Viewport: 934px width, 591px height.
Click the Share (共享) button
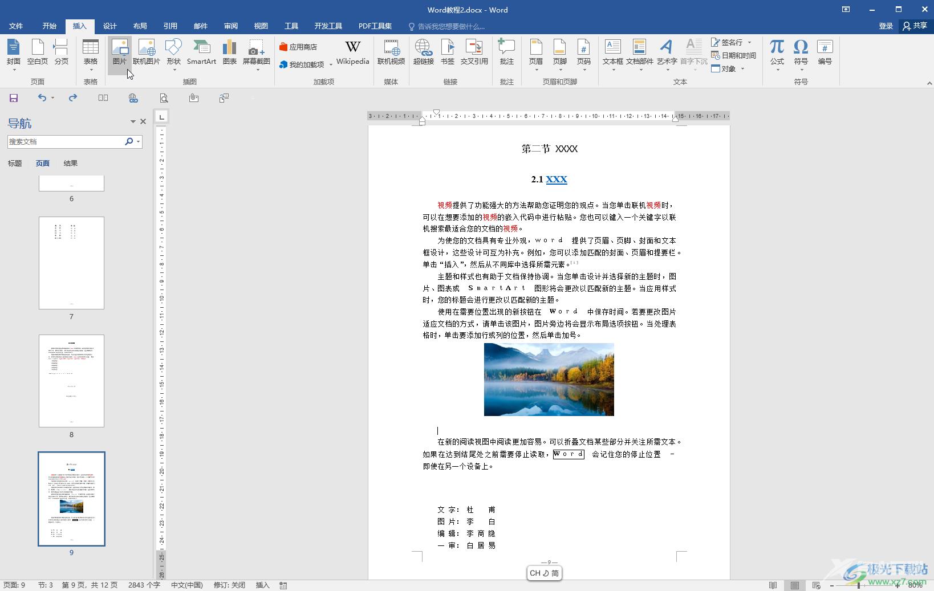click(x=915, y=26)
